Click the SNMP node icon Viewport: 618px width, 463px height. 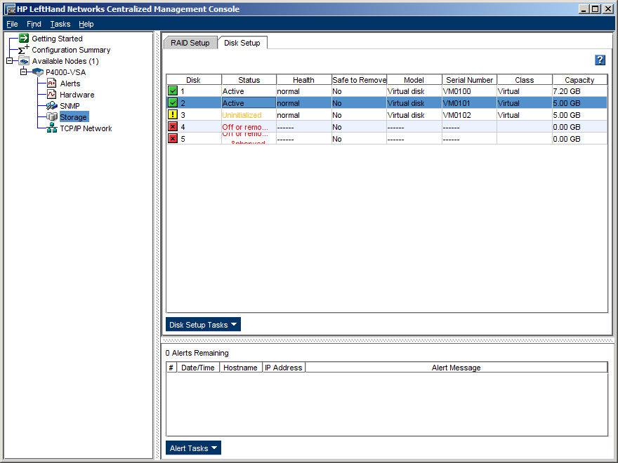point(52,106)
